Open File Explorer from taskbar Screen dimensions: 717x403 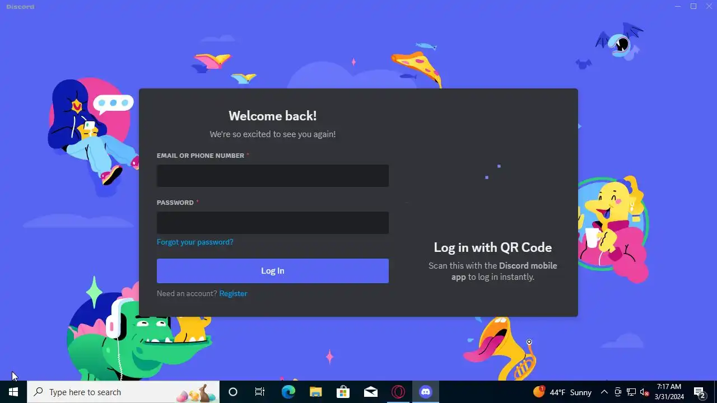pyautogui.click(x=315, y=392)
